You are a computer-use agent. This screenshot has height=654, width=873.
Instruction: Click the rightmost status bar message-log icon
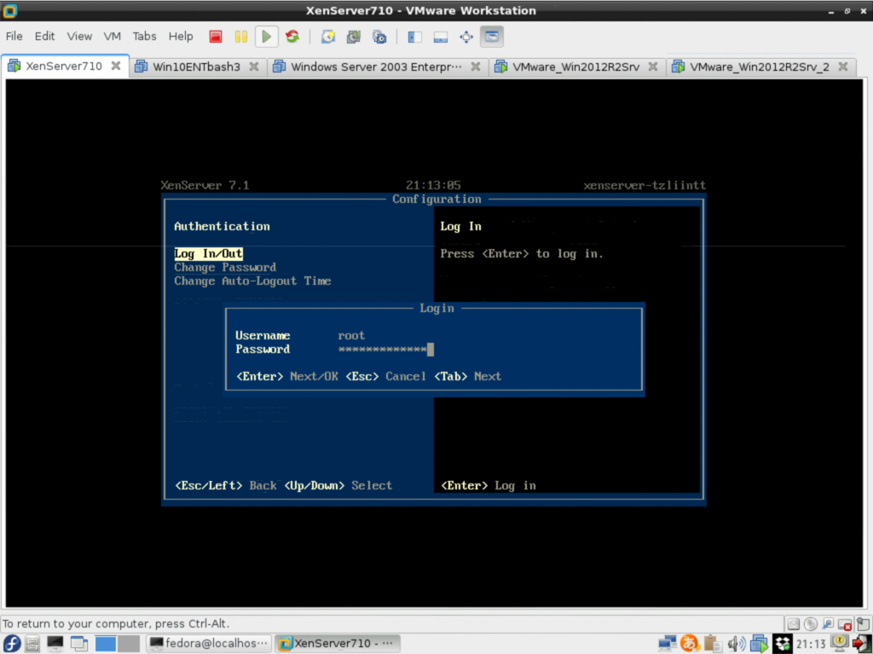864,624
